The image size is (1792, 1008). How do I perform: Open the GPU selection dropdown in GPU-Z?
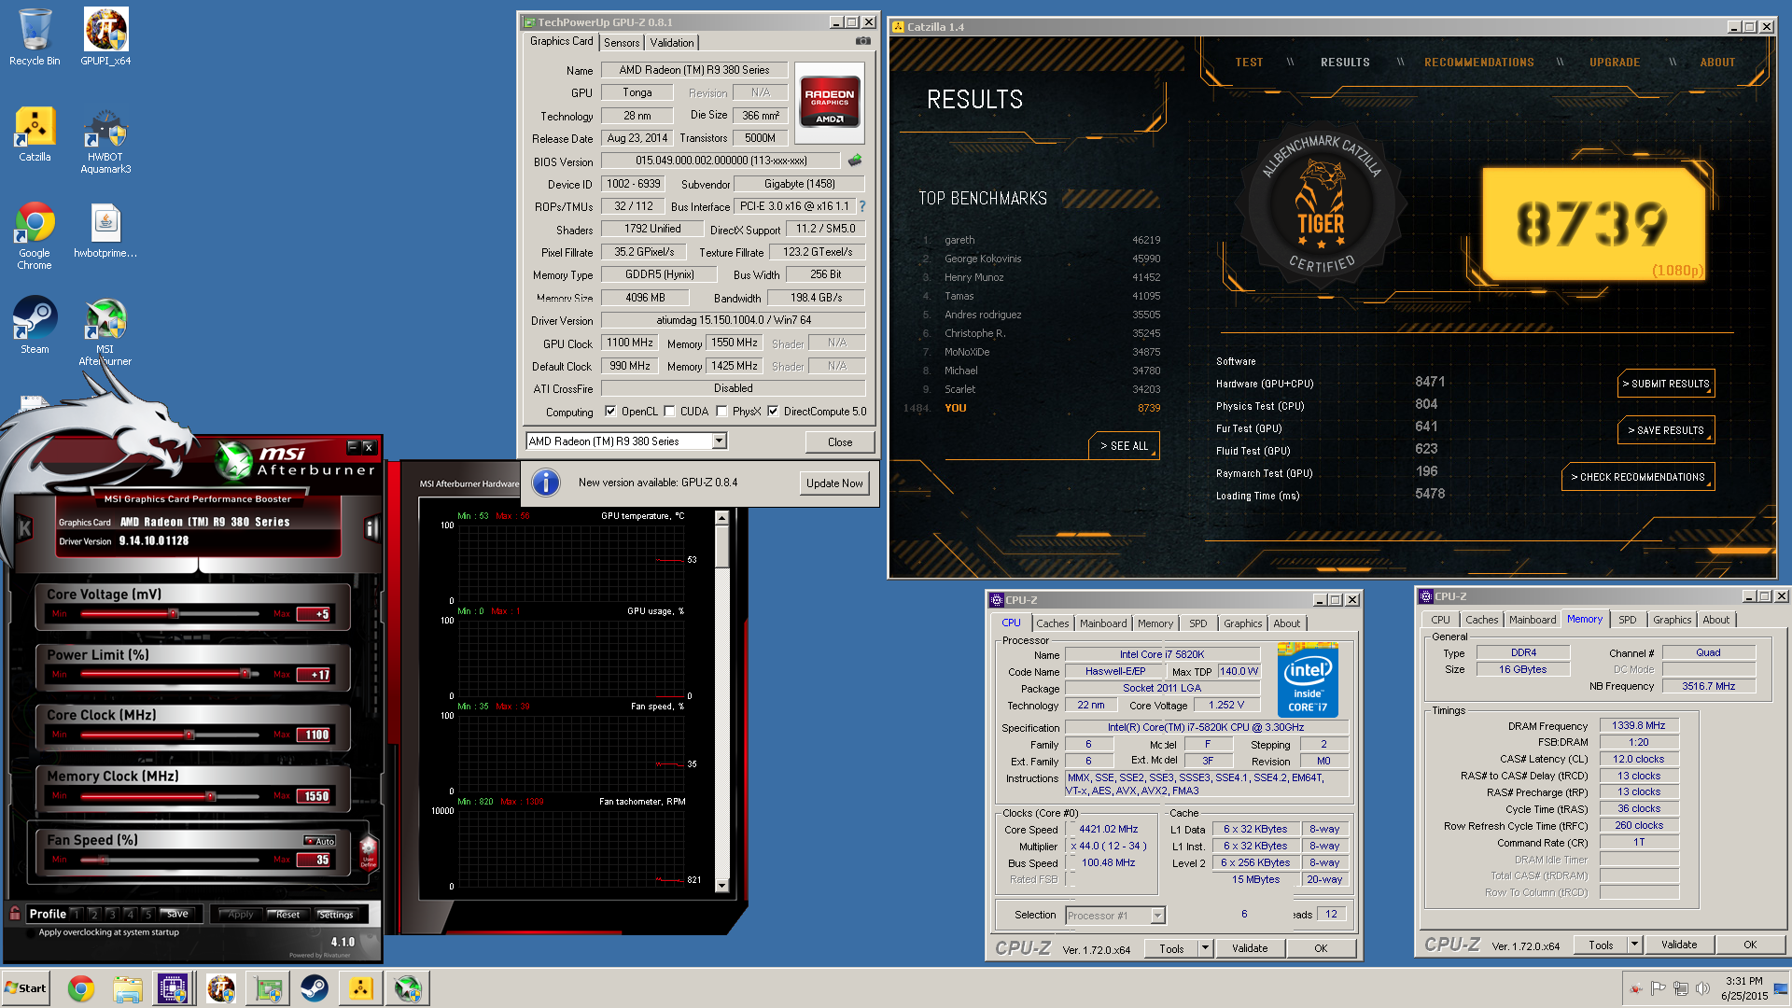tap(720, 441)
